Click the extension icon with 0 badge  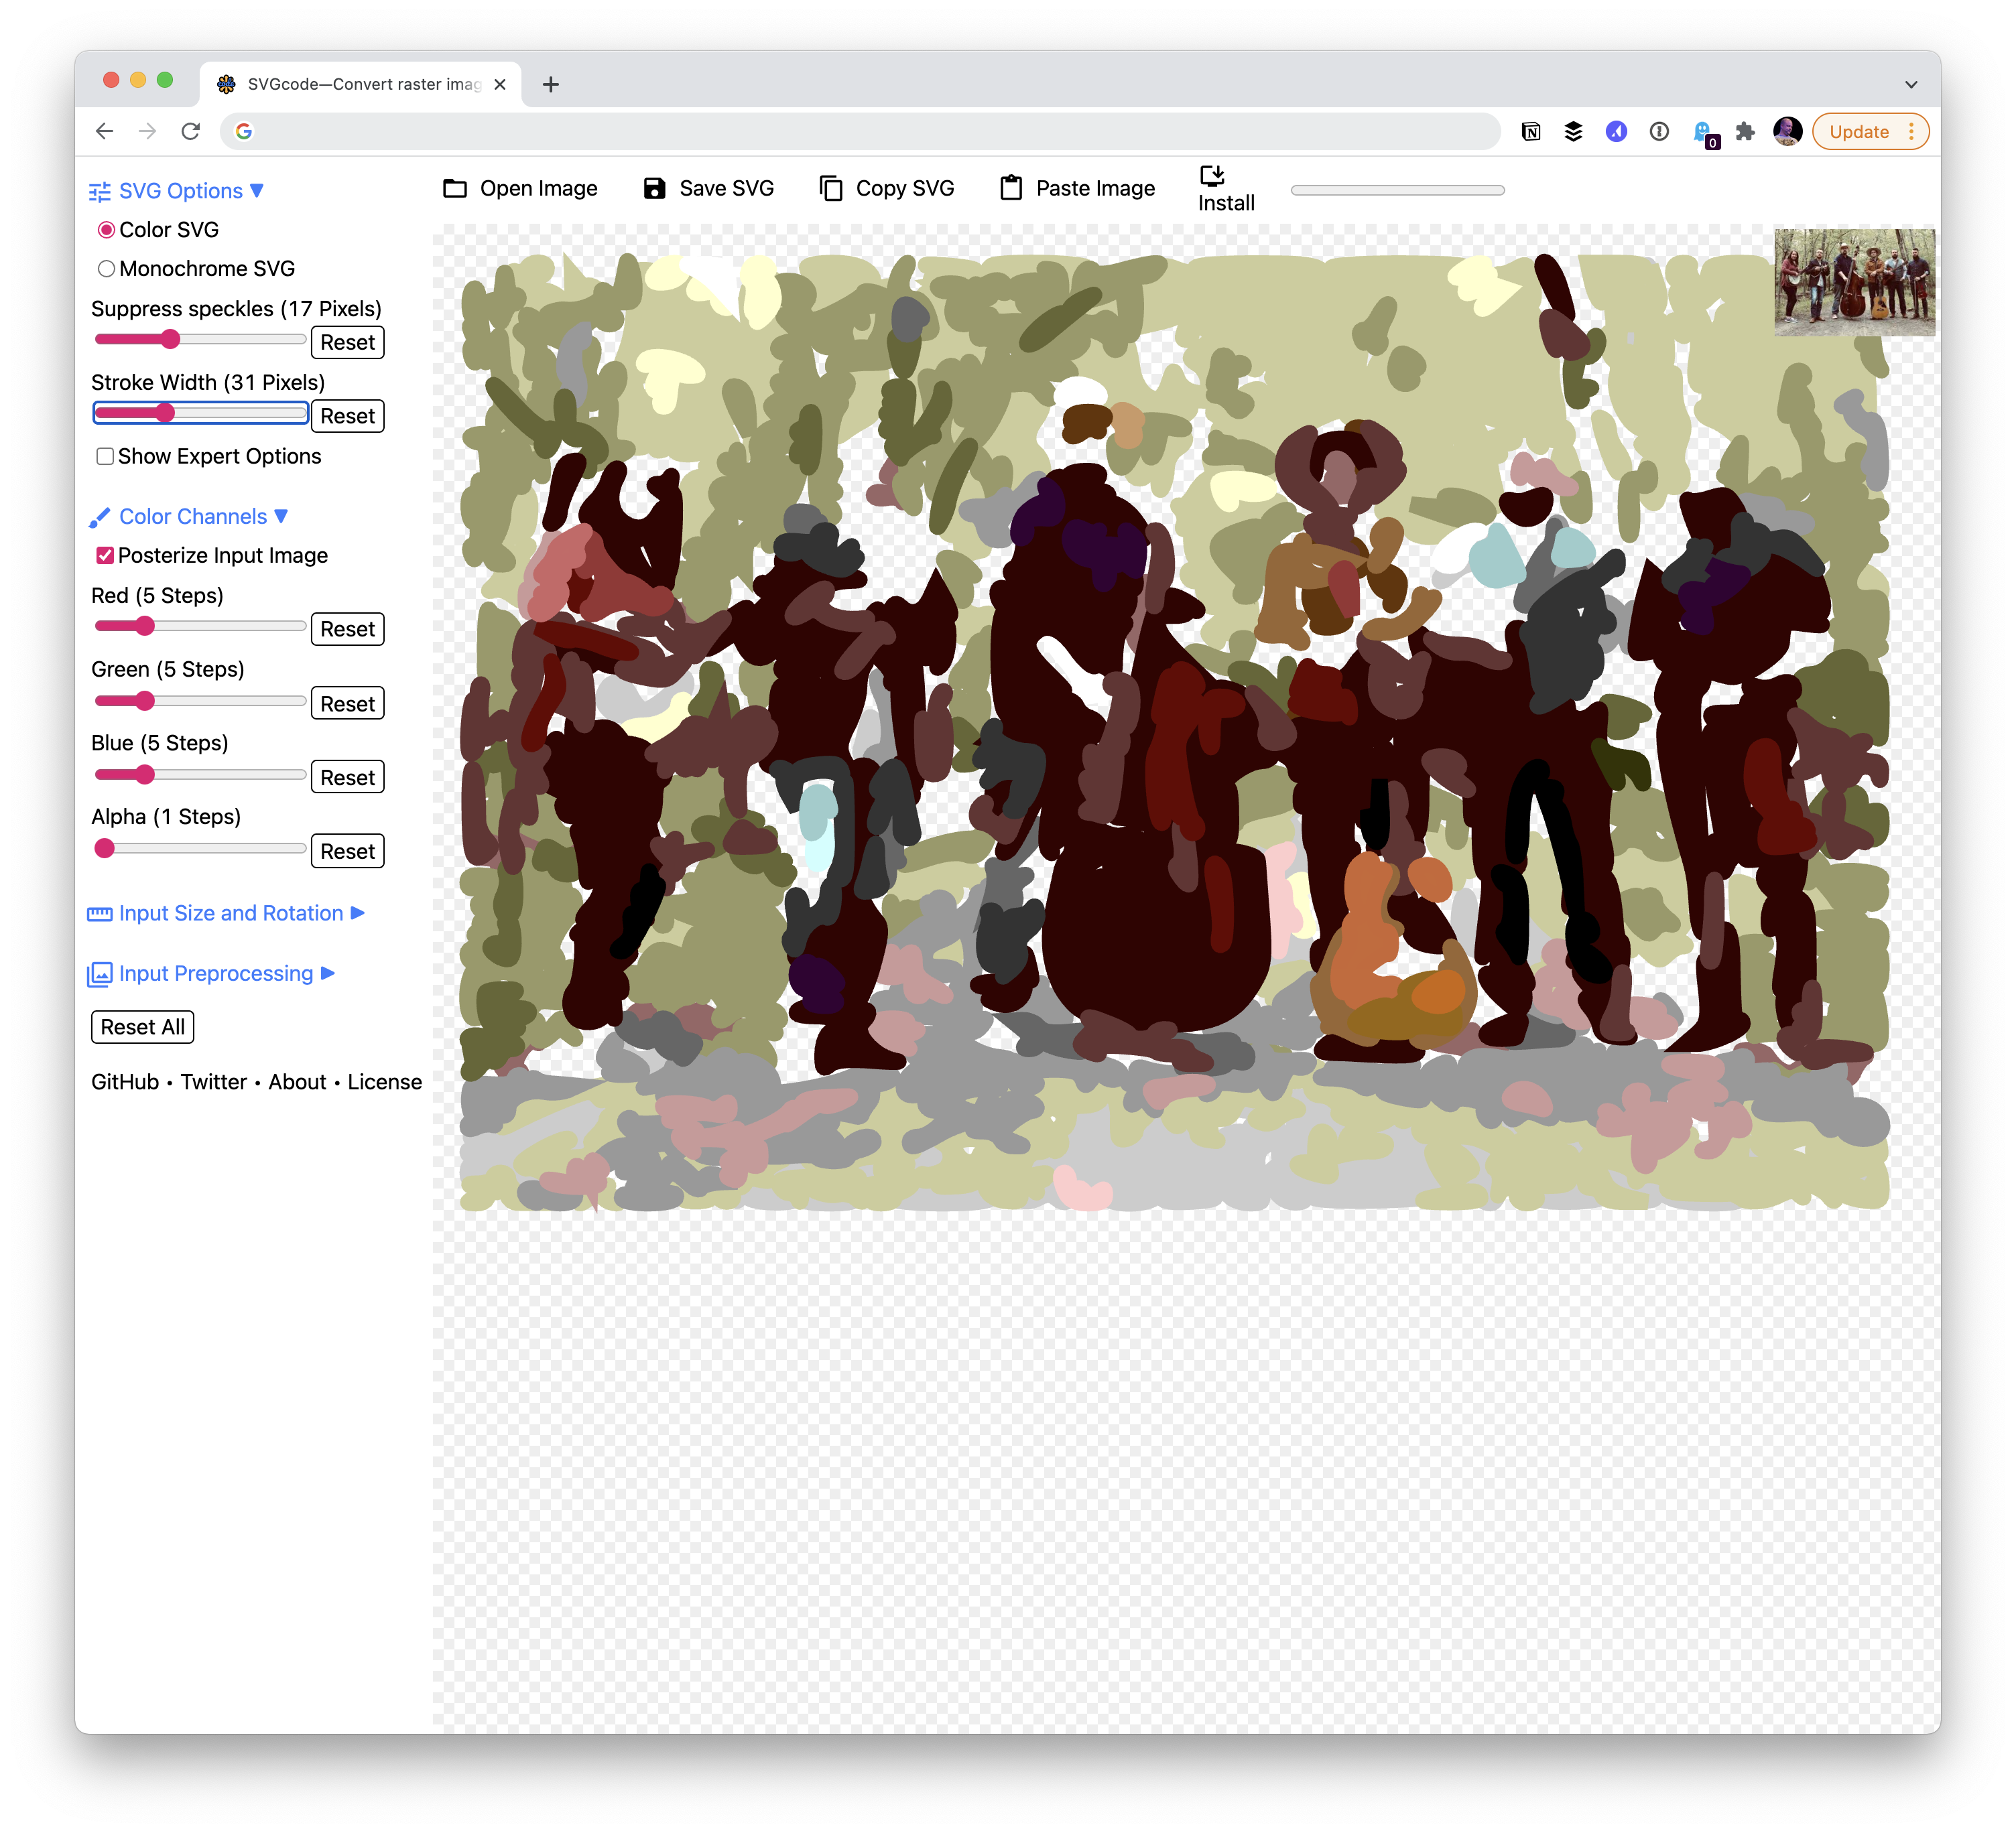click(1704, 133)
